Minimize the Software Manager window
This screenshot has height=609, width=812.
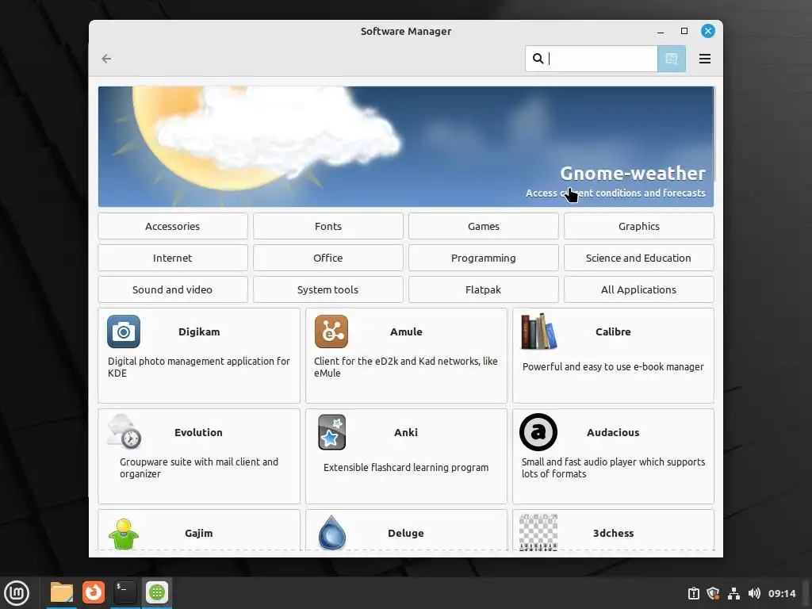661,31
